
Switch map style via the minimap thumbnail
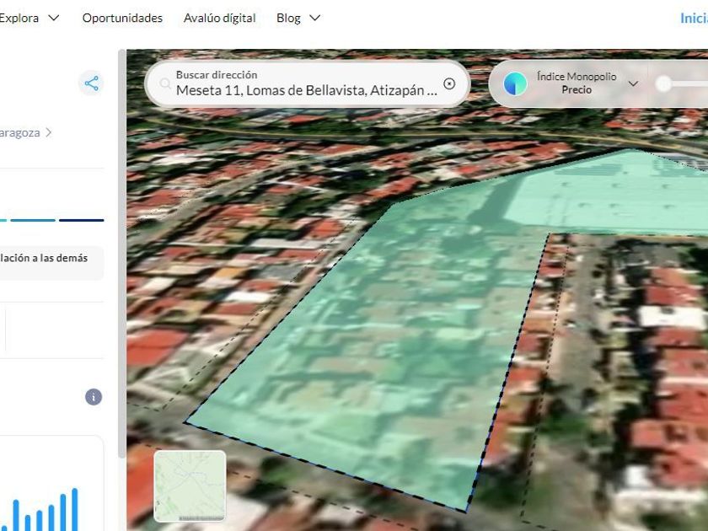coord(190,485)
